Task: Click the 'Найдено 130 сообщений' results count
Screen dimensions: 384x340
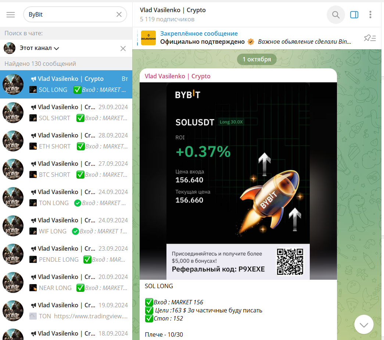Action: (40, 64)
